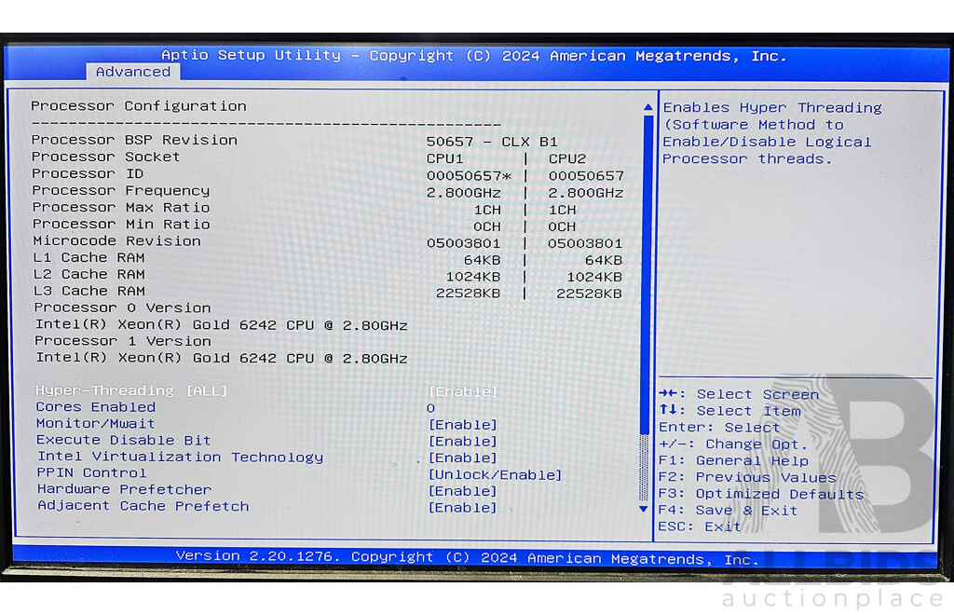954x615 pixels.
Task: Open PPIN Control [Unlock/Enable] options
Action: 496,474
